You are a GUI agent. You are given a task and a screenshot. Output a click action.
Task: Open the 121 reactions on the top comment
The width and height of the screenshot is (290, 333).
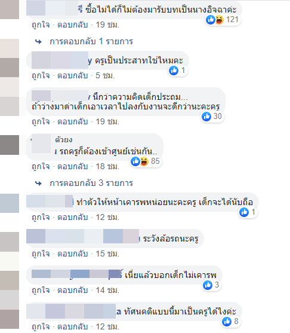[223, 20]
